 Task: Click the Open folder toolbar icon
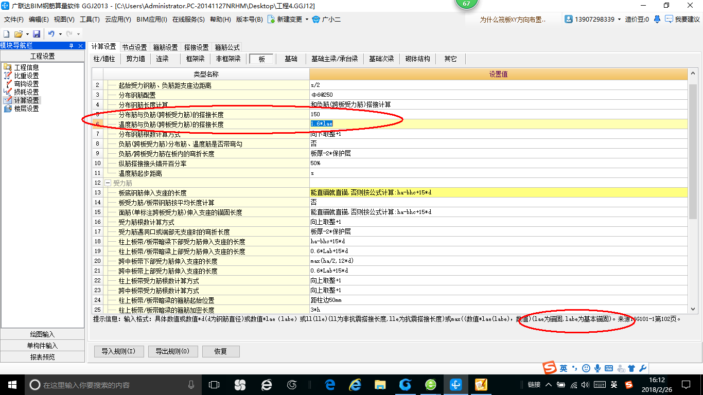(18, 34)
